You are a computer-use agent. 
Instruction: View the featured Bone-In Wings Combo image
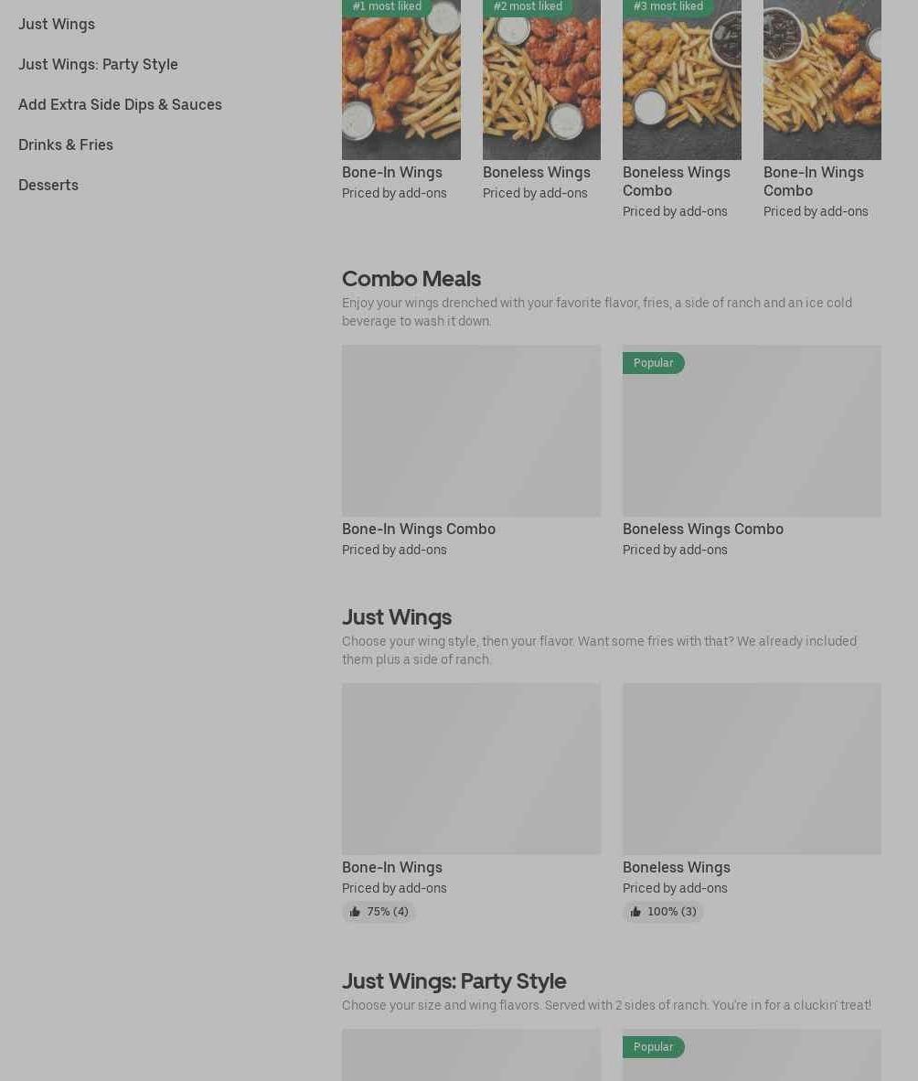point(822,80)
